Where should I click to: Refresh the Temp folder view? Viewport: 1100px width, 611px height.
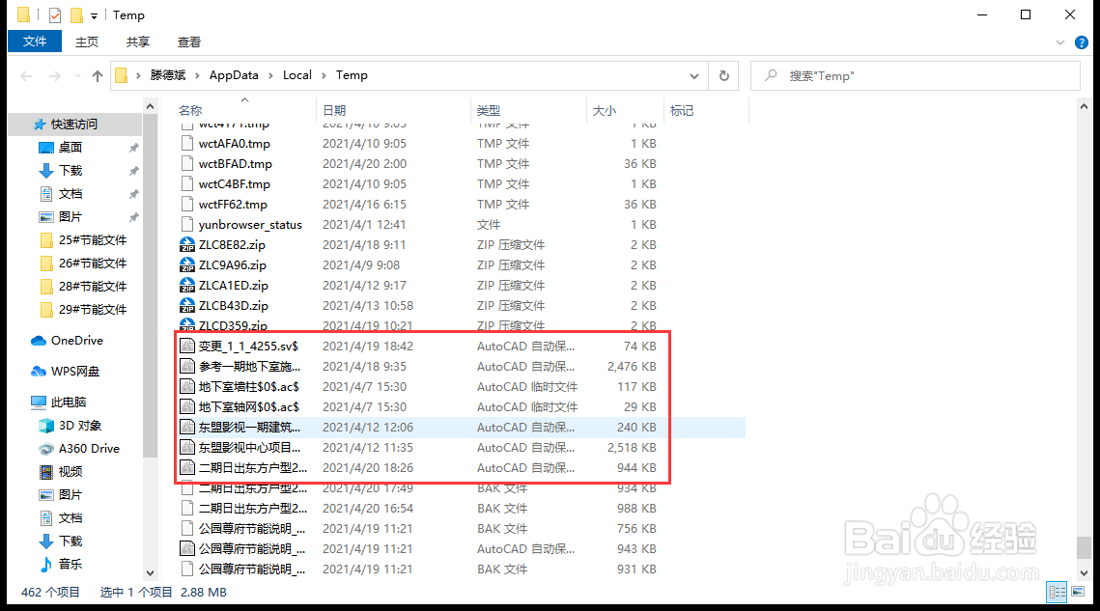[724, 75]
